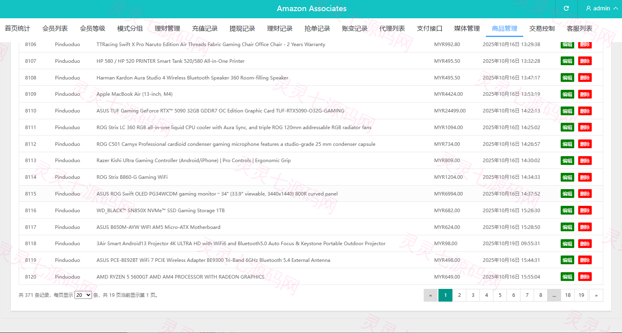Delete product 8118 3Air projector
Screen dimensions: 622x333
(x=585, y=244)
